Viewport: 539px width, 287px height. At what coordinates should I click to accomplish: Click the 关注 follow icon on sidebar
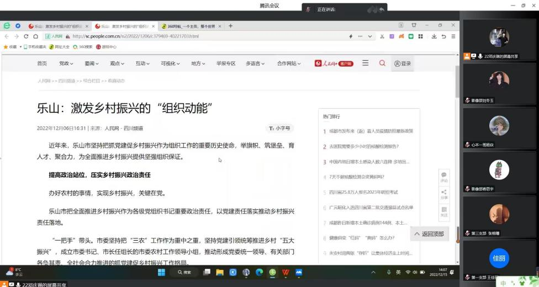(444, 211)
